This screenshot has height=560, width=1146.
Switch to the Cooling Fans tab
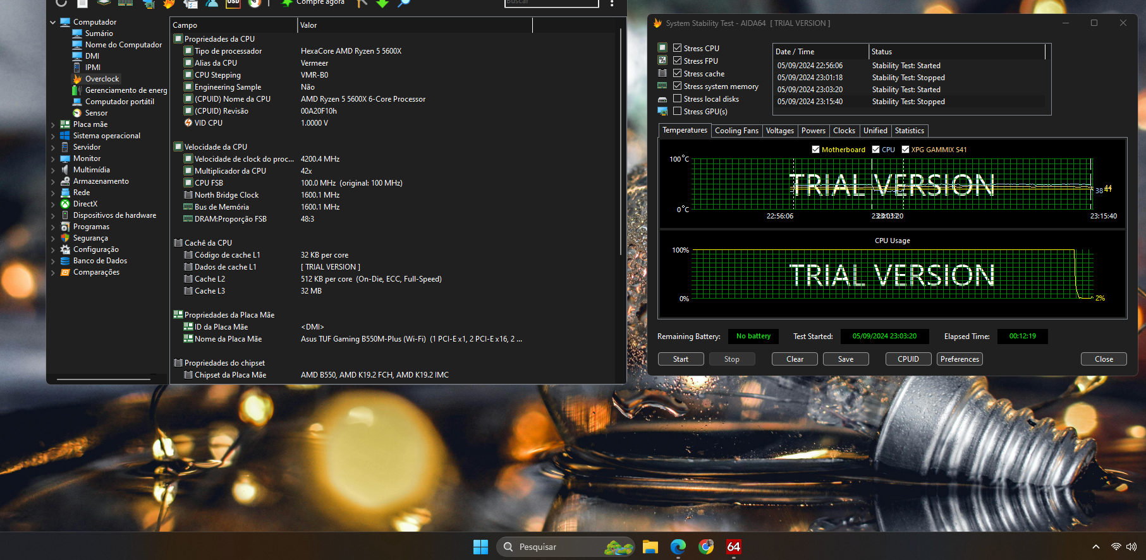pyautogui.click(x=736, y=131)
